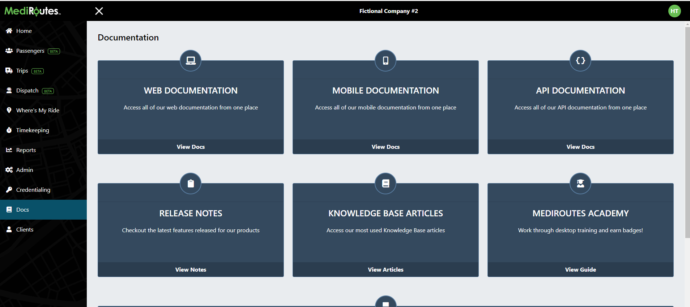Open View Guide for MediRoutes Academy

point(580,270)
